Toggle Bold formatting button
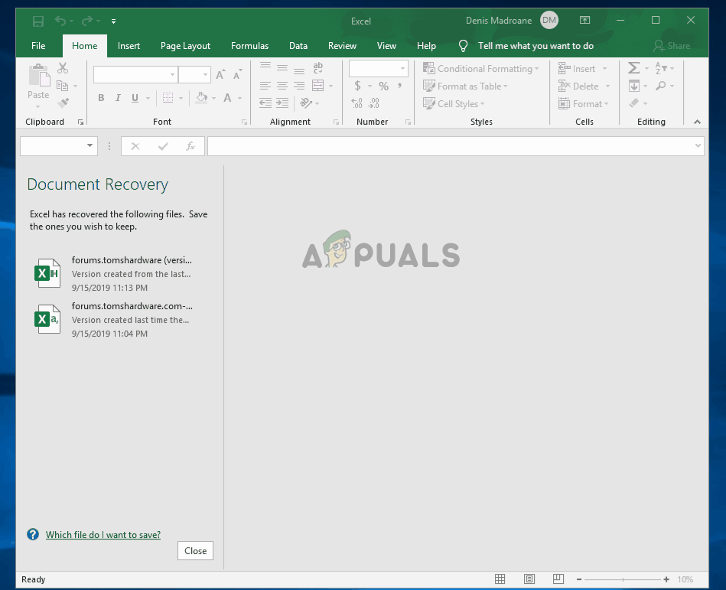This screenshot has width=726, height=590. (x=101, y=98)
